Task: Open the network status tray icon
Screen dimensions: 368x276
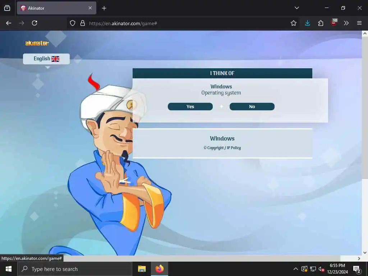Action: tap(313, 269)
